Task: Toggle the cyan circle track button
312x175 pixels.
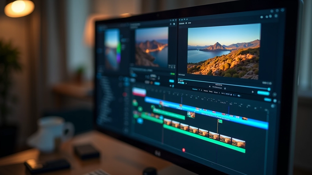Action: pos(140,121)
